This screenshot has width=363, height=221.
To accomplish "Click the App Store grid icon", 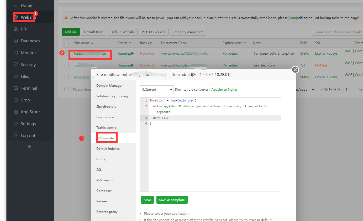I will pos(16,112).
